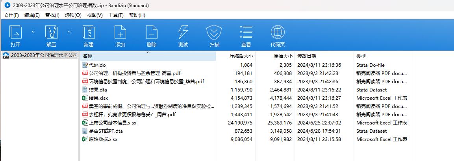Image resolution: width=454 pixels, height=161 pixels.
Task: Click the Bandizip app icon in title bar
Action: (7, 5)
